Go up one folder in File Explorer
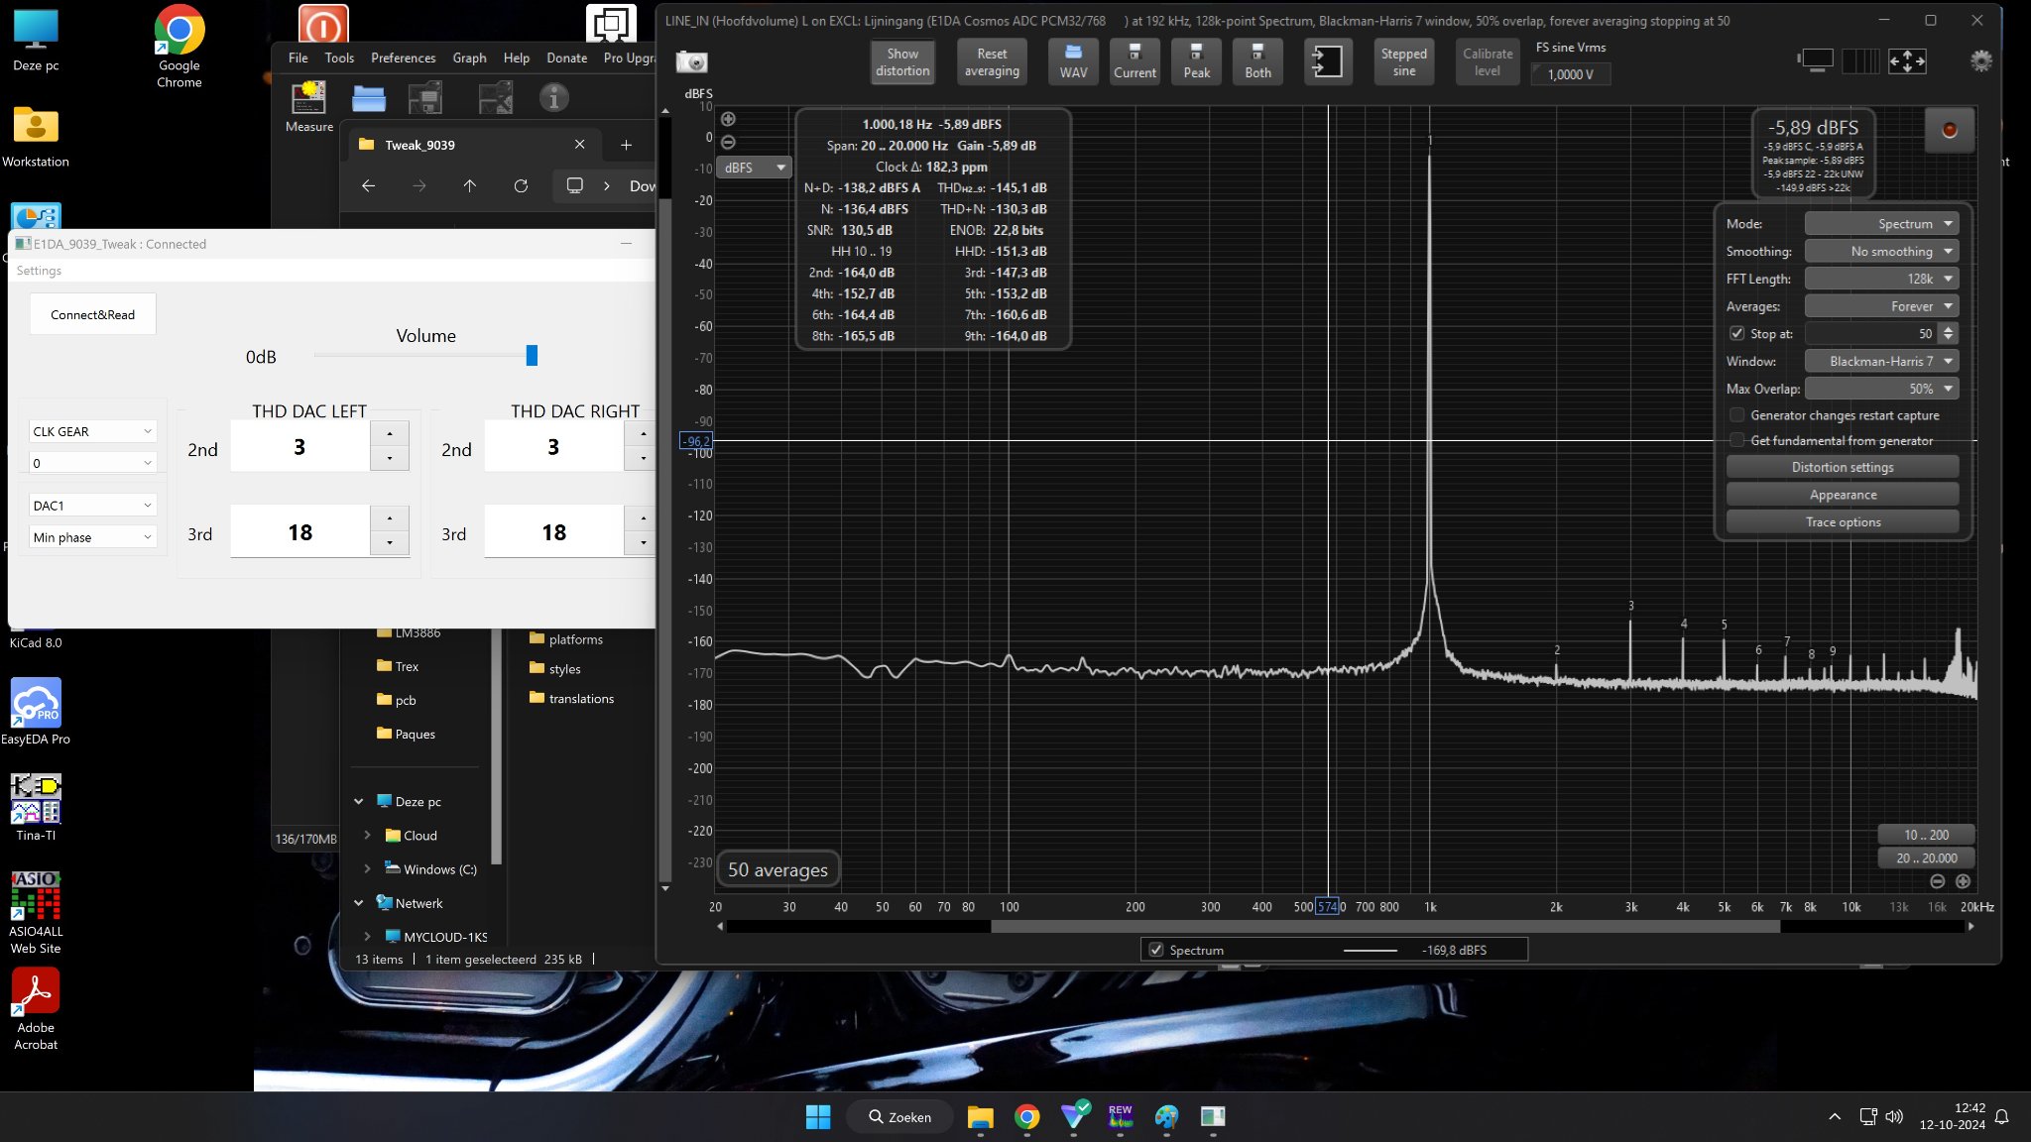The width and height of the screenshot is (2031, 1142). pyautogui.click(x=470, y=185)
